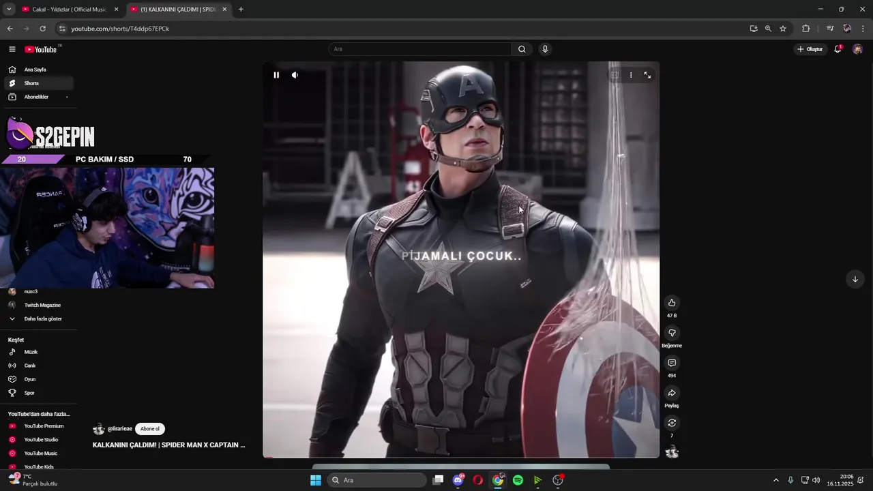873x491 pixels.
Task: Submit search with the magnifier button
Action: pyautogui.click(x=522, y=49)
